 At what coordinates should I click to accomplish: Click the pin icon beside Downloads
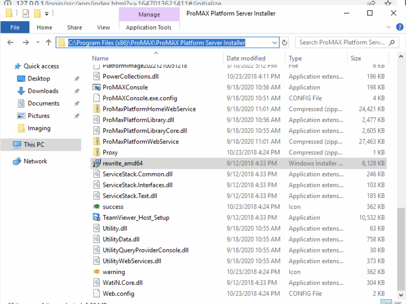[77, 91]
